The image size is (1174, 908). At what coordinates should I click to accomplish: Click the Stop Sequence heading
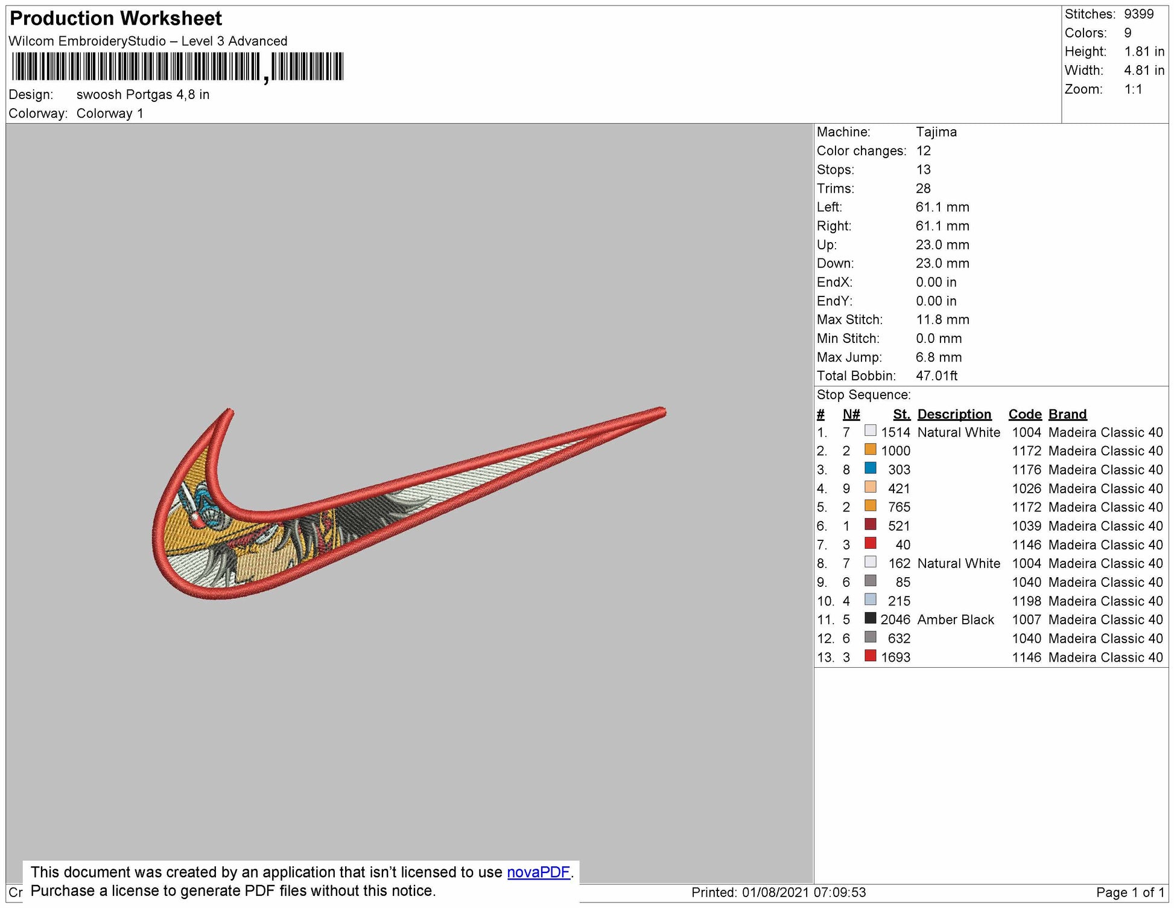[x=863, y=395]
